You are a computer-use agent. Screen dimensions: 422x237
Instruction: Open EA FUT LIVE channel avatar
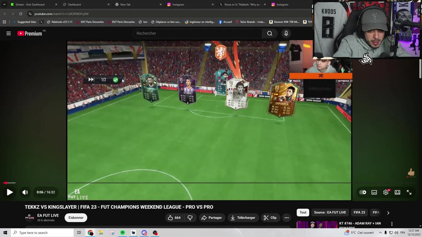(30, 218)
